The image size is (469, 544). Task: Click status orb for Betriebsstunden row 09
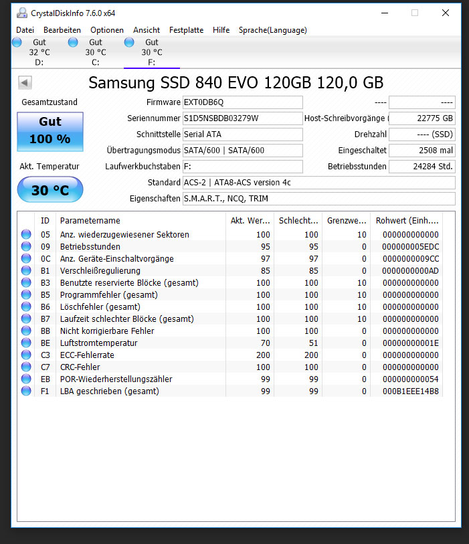click(26, 246)
